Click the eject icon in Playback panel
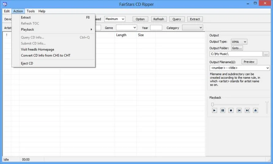 256,110
